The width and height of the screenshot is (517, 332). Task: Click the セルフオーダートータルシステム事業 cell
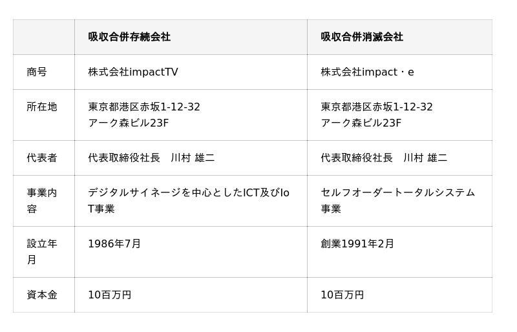point(397,200)
